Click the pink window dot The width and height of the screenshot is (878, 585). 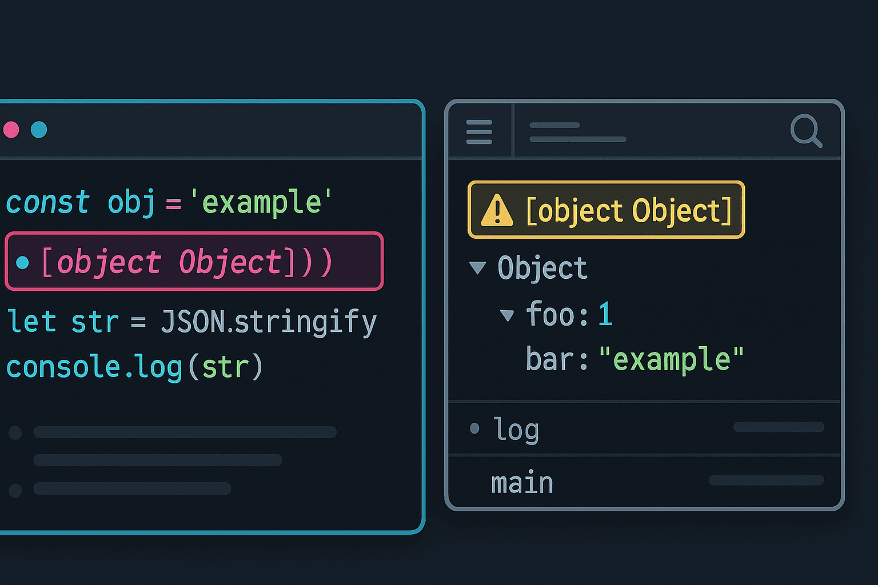pyautogui.click(x=11, y=130)
